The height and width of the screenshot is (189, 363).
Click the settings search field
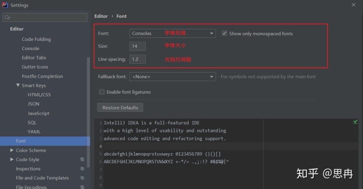(45, 17)
